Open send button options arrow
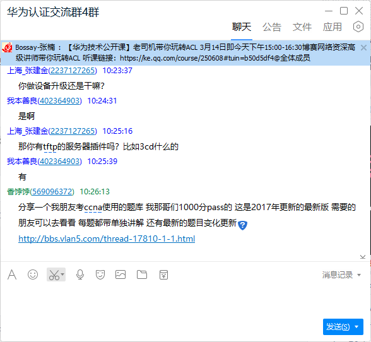The width and height of the screenshot is (371, 342). click(x=357, y=327)
